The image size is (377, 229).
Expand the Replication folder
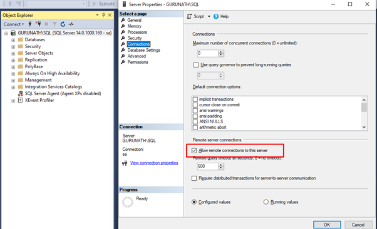tap(13, 60)
